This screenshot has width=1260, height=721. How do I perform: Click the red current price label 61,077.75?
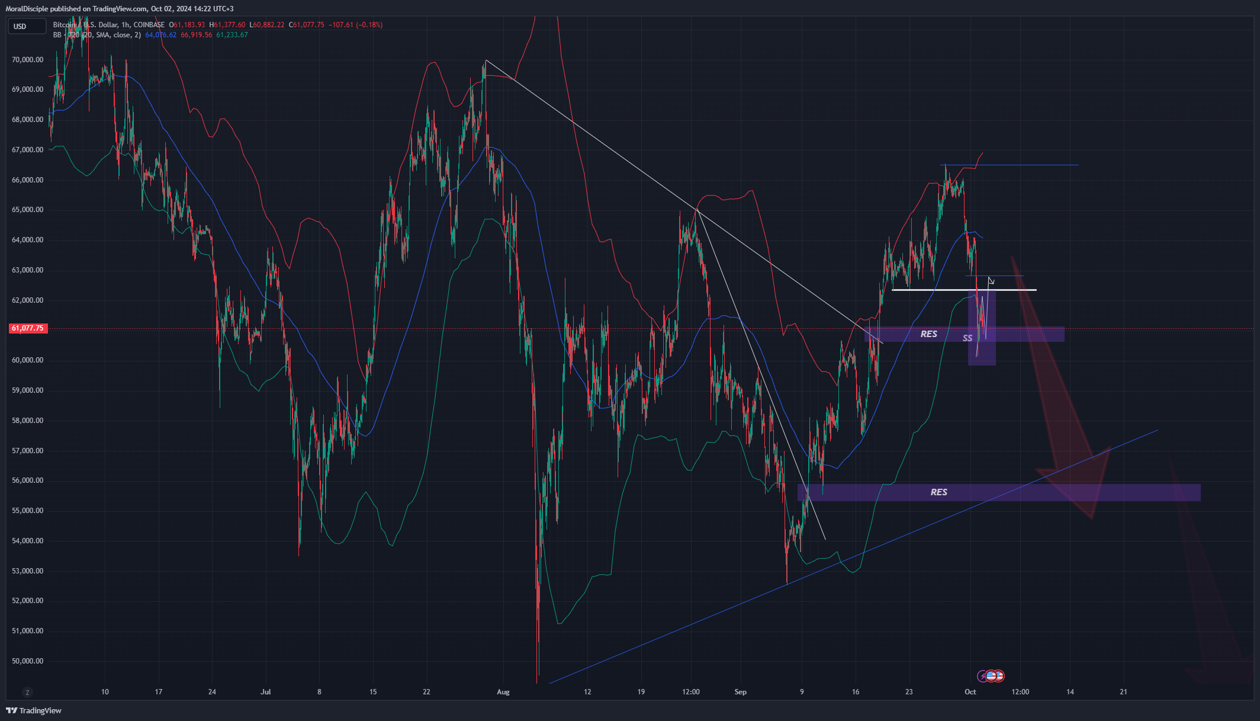(28, 328)
